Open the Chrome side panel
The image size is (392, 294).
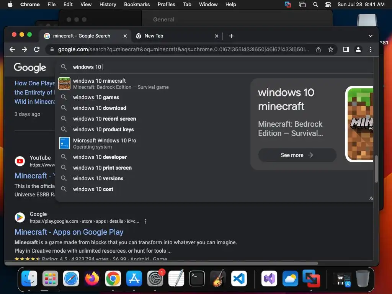[x=346, y=49]
